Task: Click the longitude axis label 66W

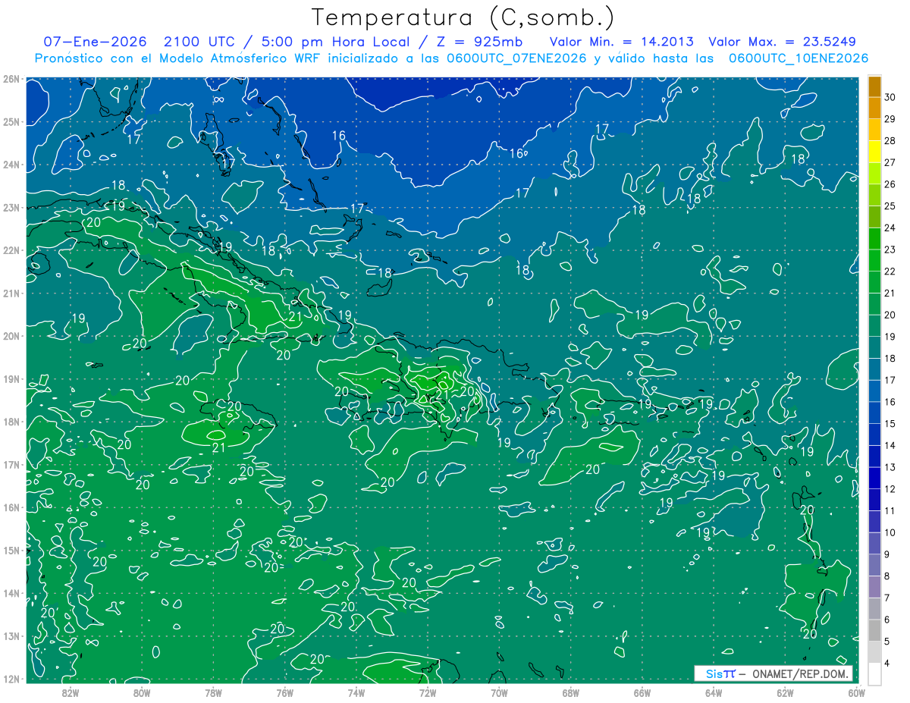Action: pos(642,693)
